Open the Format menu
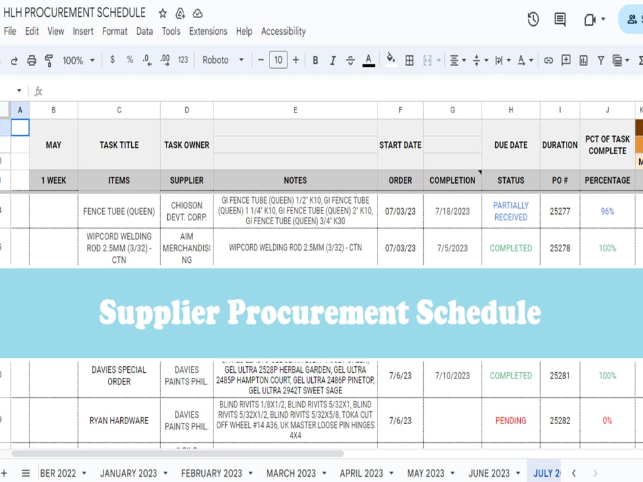The image size is (643, 482). [114, 31]
